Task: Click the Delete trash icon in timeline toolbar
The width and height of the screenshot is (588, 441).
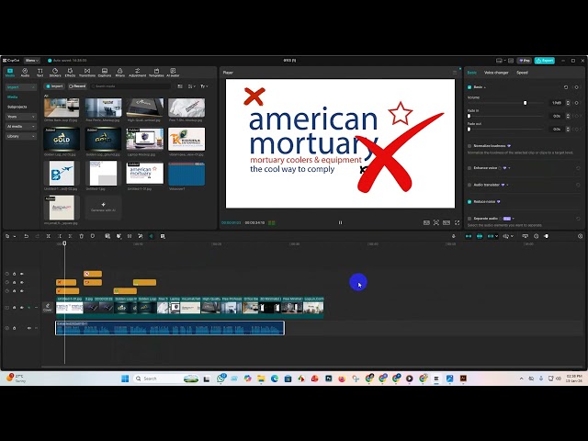Action: (x=82, y=236)
